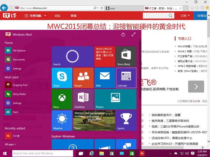Screen dimensions: 210x157
Task: Launch Paint from Most used
Action: coord(12,112)
